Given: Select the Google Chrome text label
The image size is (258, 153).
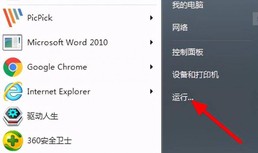Looking at the screenshot, I should point(57,67).
